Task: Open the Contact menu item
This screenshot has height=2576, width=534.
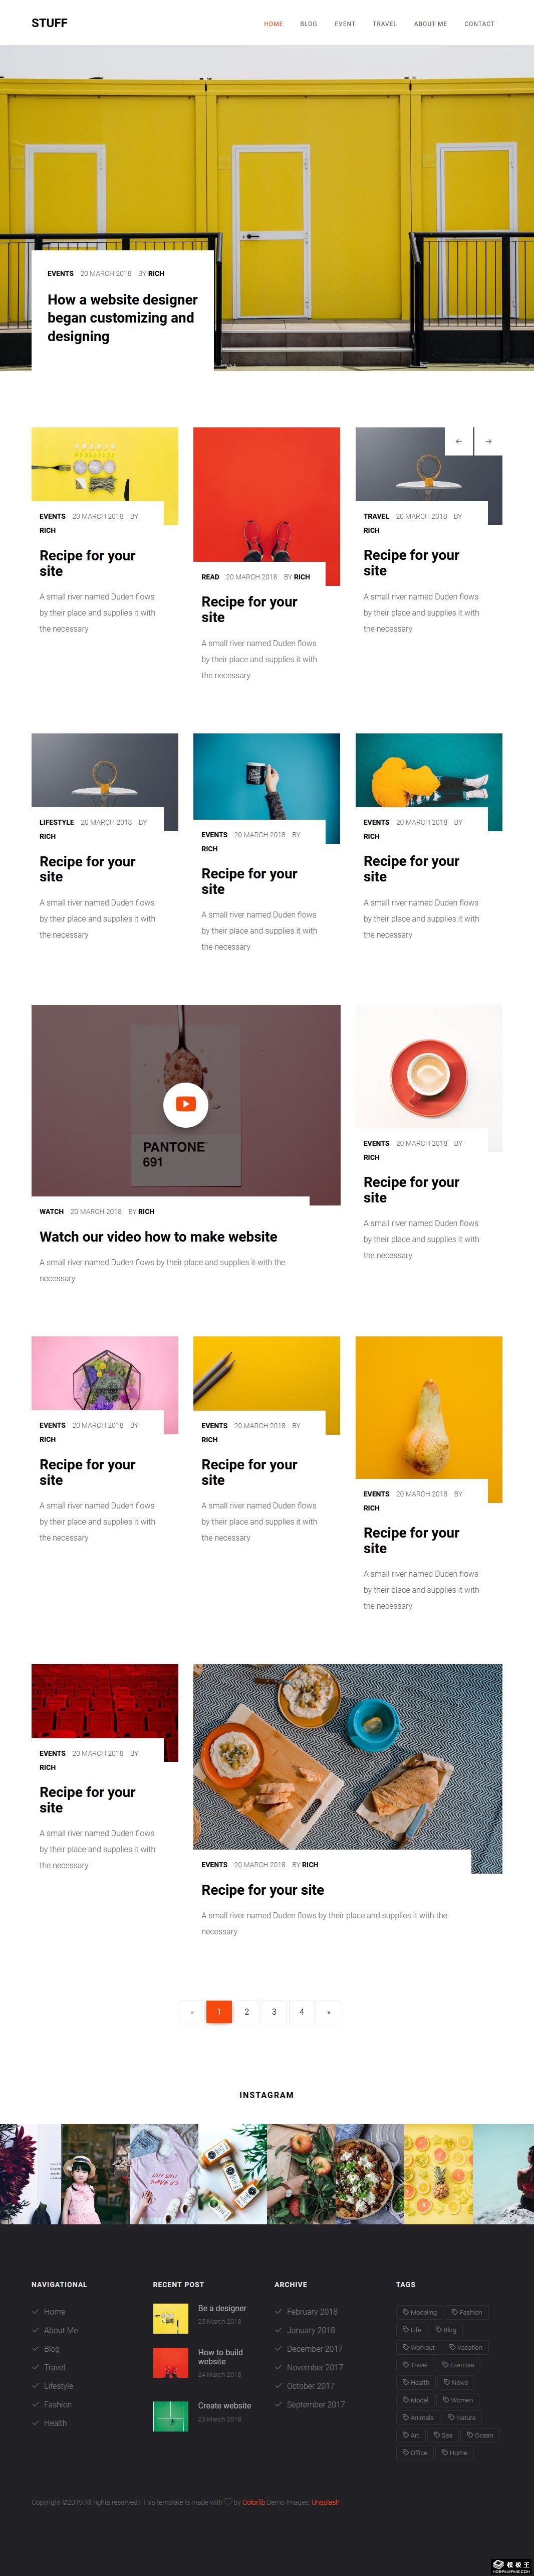Action: (x=479, y=24)
